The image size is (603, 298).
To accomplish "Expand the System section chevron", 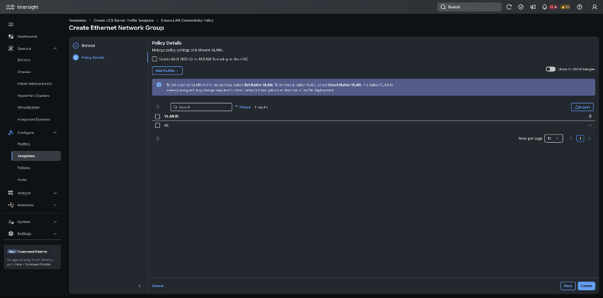I will (x=55, y=222).
